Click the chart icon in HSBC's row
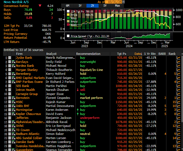 (x=179, y=102)
